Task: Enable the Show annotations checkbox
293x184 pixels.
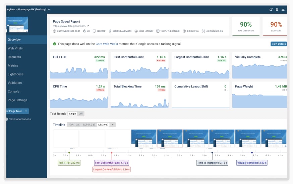Action: (x=7, y=119)
